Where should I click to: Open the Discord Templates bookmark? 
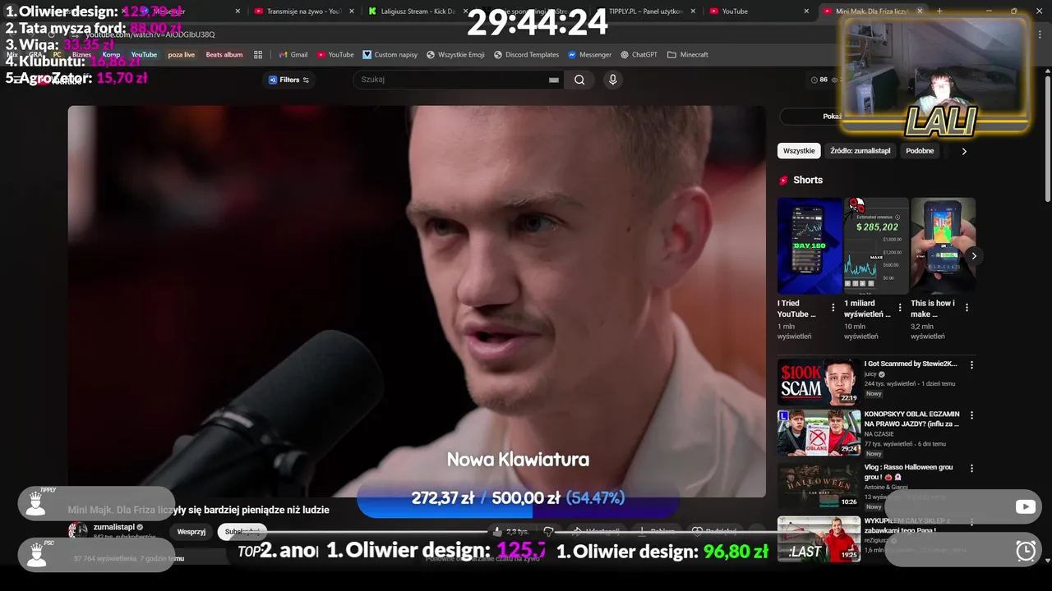526,55
